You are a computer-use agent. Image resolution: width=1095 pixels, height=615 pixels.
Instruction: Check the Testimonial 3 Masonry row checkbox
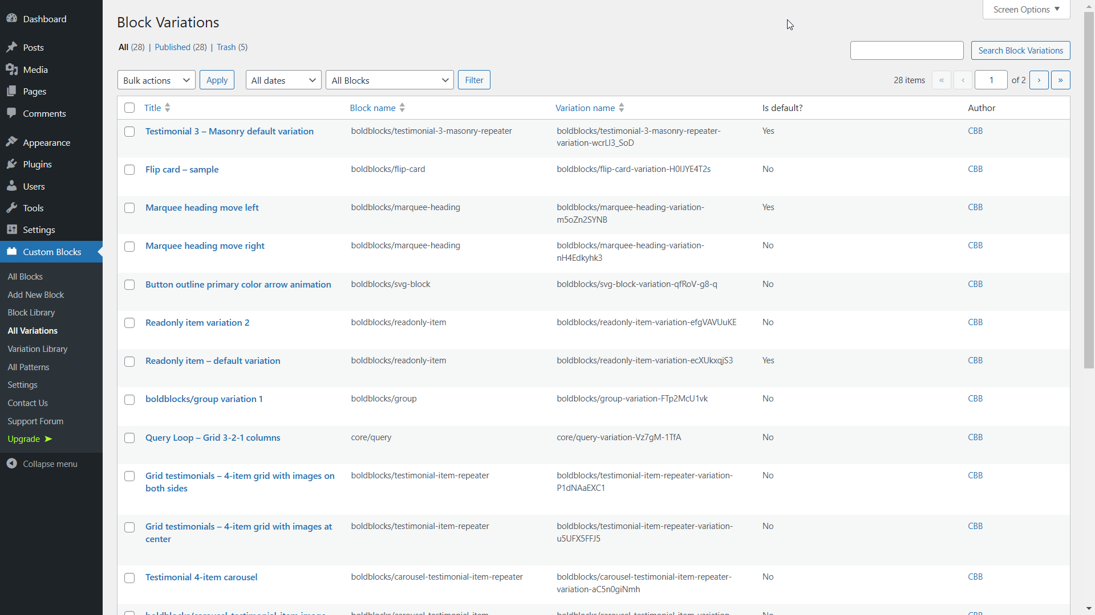[x=129, y=132]
